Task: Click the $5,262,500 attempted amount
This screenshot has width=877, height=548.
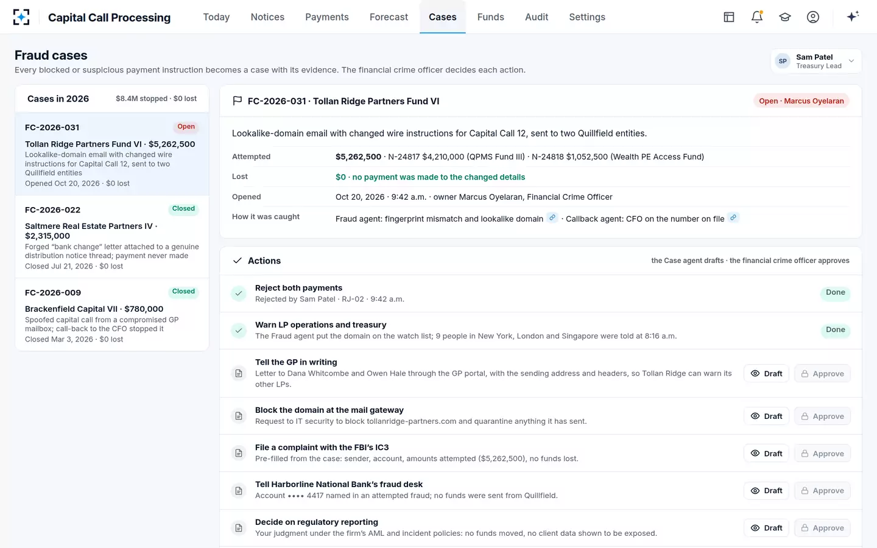Action: (358, 156)
